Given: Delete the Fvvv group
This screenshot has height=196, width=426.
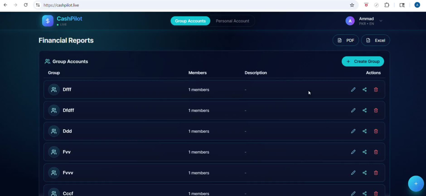Looking at the screenshot, I should click(376, 173).
